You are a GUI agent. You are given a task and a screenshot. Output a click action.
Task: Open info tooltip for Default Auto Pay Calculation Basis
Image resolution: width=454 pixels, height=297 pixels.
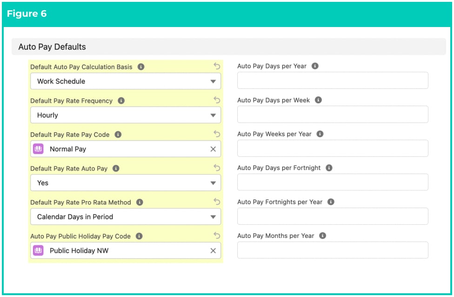pos(141,67)
